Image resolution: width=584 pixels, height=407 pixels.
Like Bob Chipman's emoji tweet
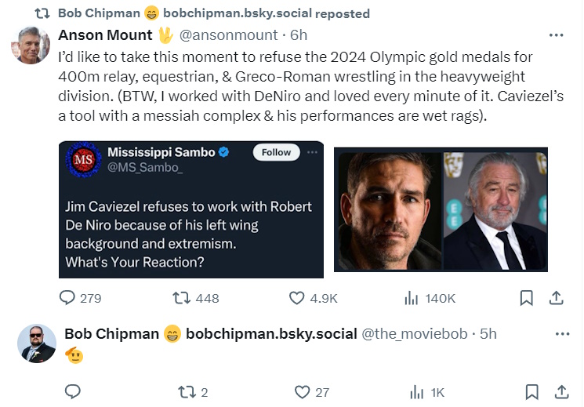pyautogui.click(x=302, y=392)
